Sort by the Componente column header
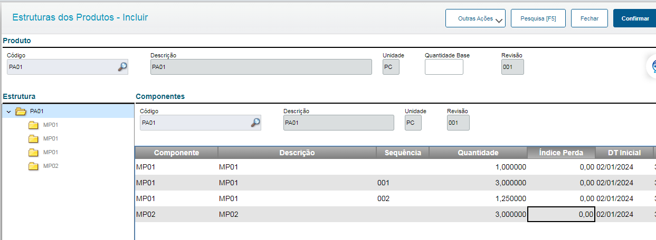 click(x=176, y=153)
